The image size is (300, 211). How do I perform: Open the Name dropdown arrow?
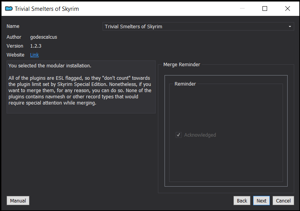pyautogui.click(x=290, y=26)
